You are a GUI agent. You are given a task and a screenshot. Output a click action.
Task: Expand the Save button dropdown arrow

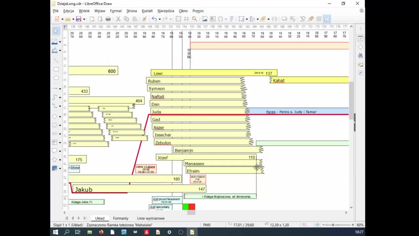pos(84,19)
